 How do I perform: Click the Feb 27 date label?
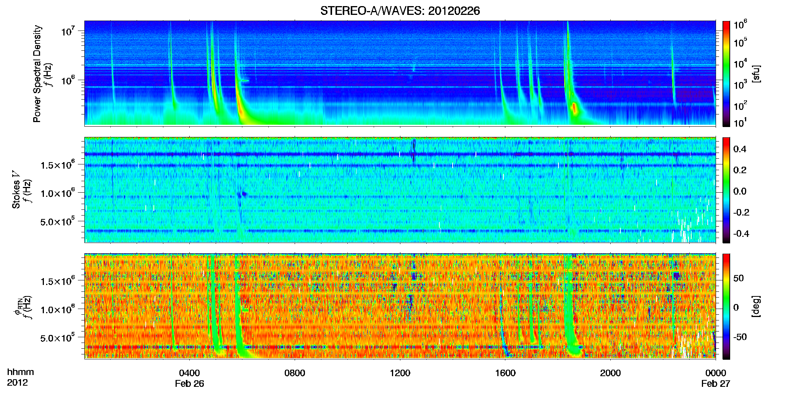pyautogui.click(x=716, y=384)
